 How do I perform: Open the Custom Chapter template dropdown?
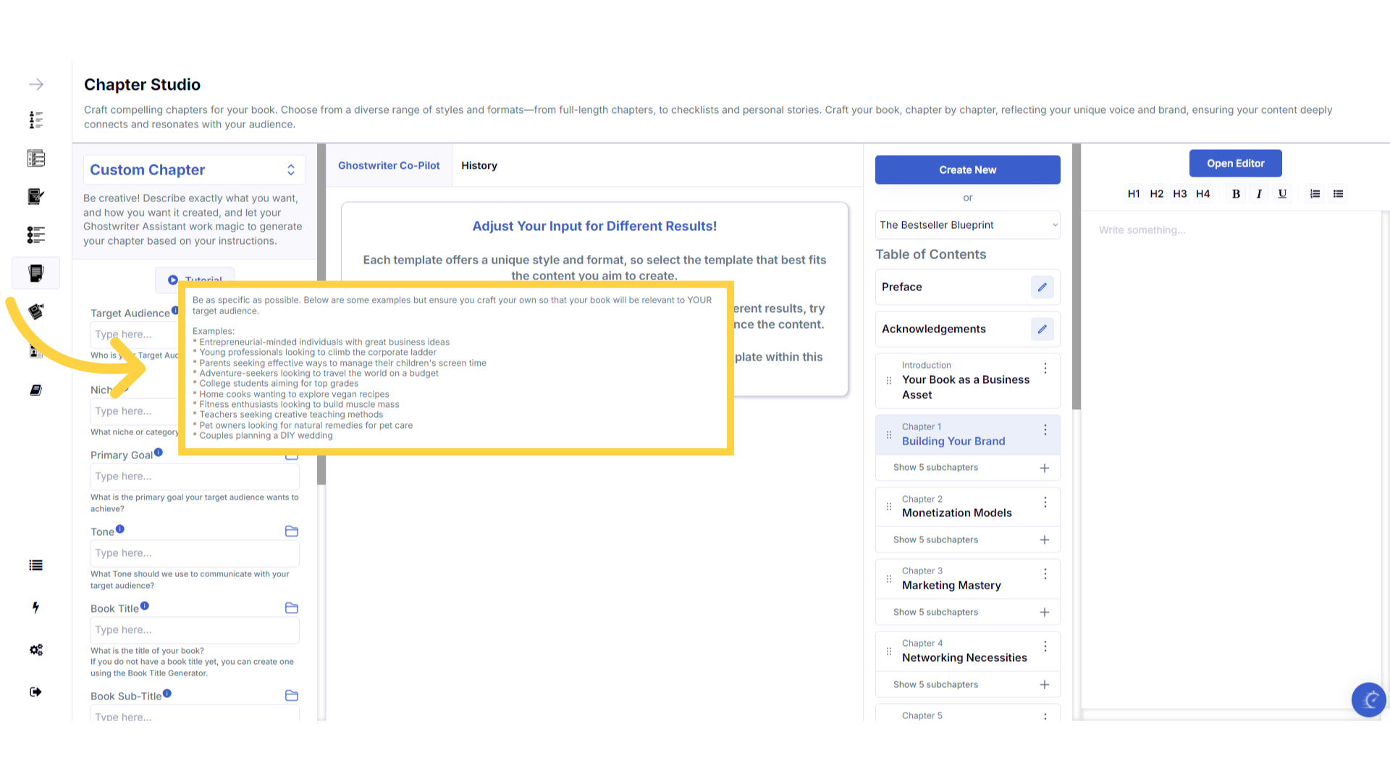193,170
